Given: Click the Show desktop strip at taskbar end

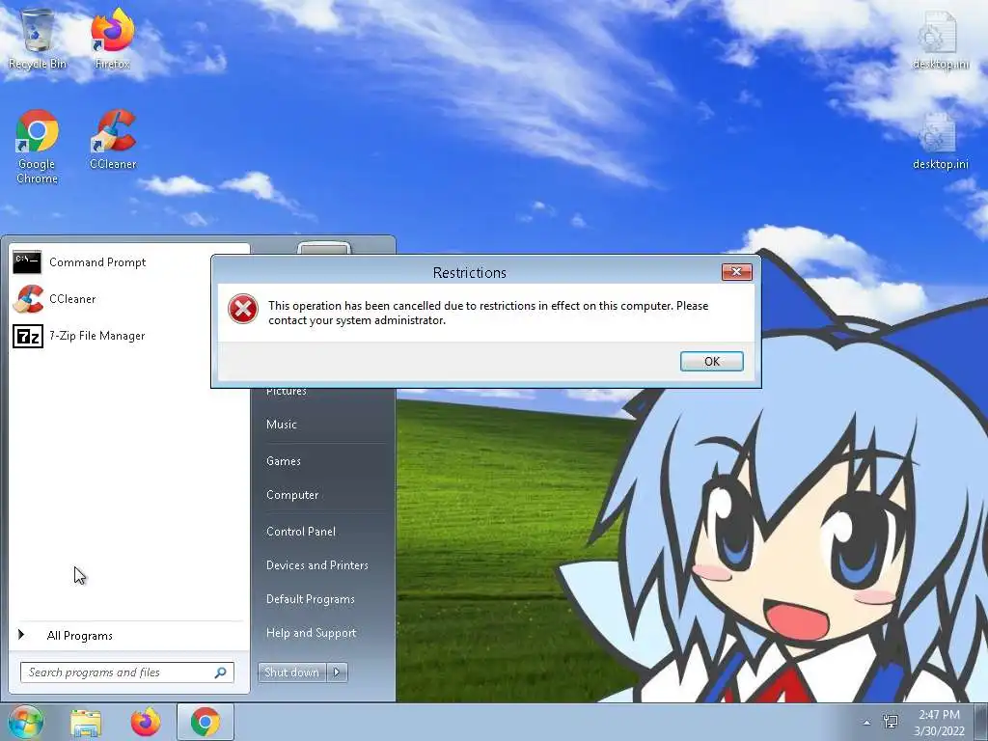Looking at the screenshot, I should pos(981,723).
